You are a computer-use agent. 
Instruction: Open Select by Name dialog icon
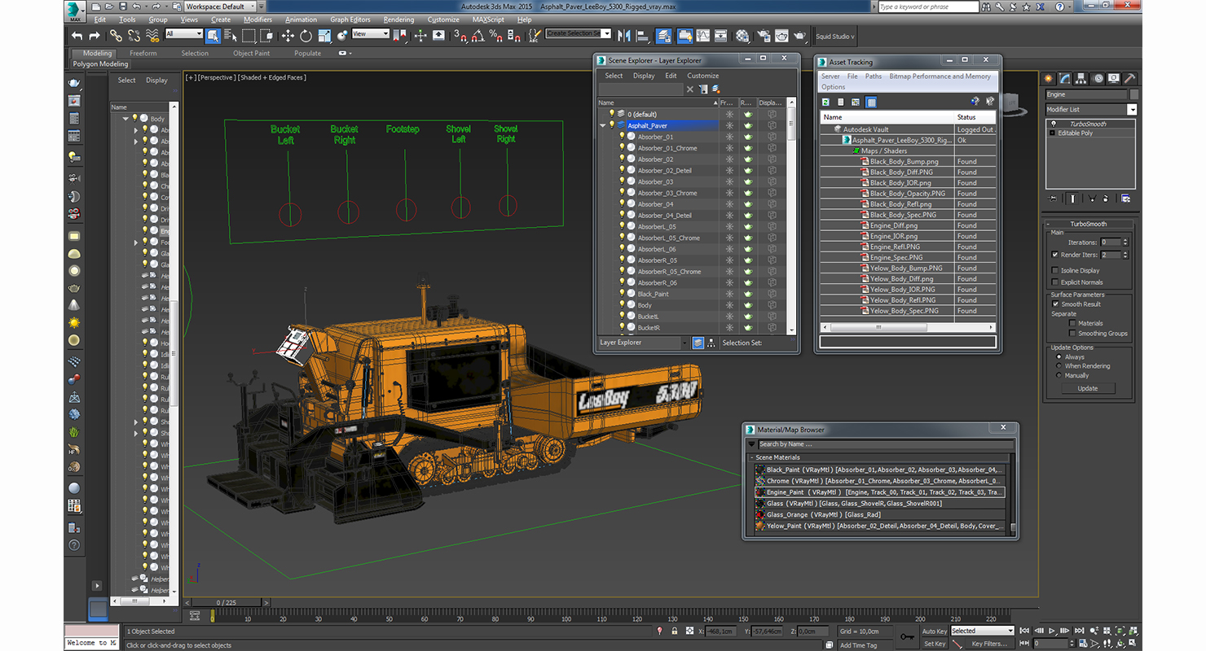[x=231, y=36]
